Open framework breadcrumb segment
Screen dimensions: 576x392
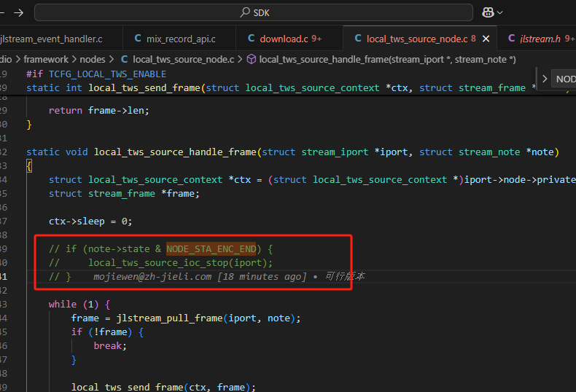tap(46, 60)
